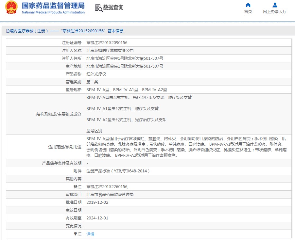Click the registration number 京械注准20152090156 value
Image resolution: width=295 pixels, height=240 pixels.
(x=107, y=43)
